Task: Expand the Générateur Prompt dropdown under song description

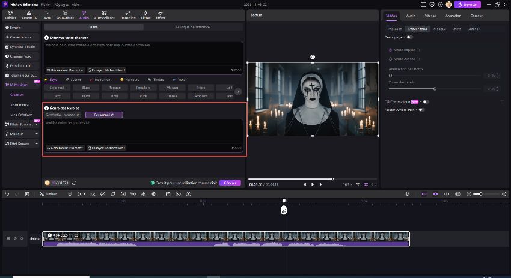Action: (65, 70)
